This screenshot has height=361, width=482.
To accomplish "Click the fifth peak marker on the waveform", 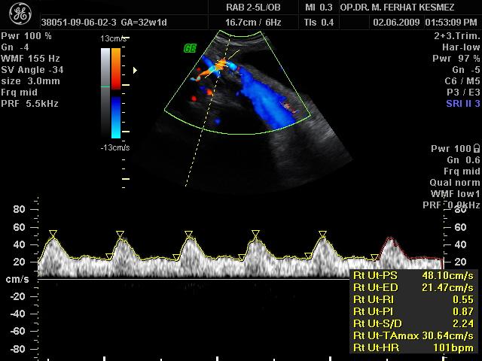I will (x=322, y=234).
